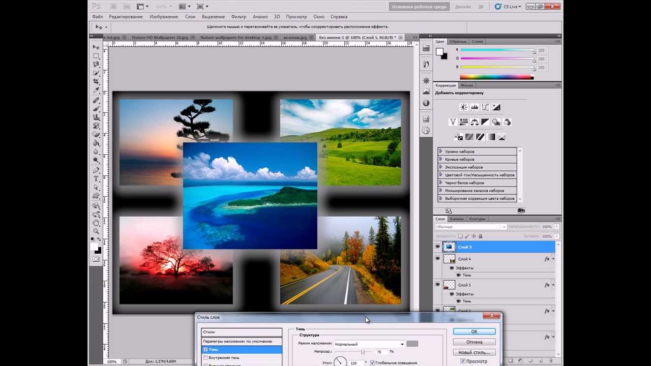Select the Rectangular Marquee tool
This screenshot has width=651, height=366.
coord(96,55)
